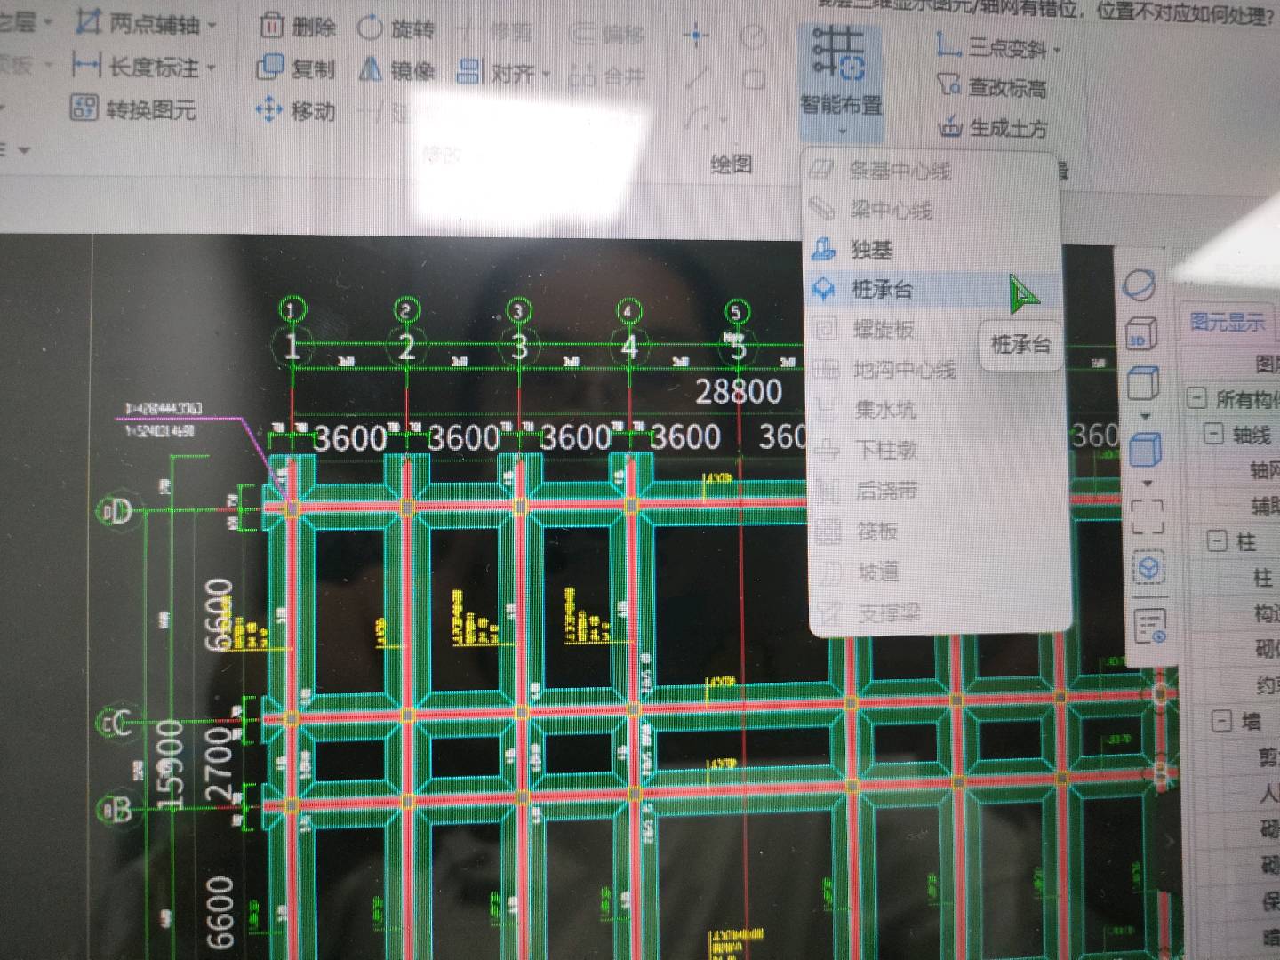Click the 15900 vertical dimension text
Screen dimensions: 1280x960
click(x=172, y=764)
